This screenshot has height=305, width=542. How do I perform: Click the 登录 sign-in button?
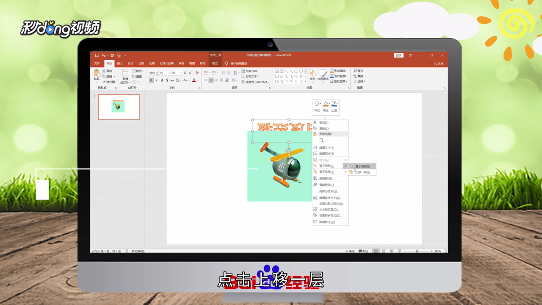(398, 55)
